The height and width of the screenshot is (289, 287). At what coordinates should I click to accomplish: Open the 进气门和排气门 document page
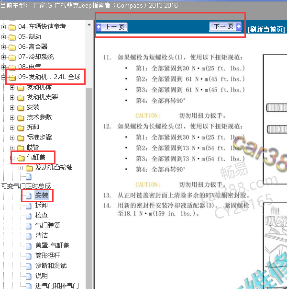tap(57, 286)
